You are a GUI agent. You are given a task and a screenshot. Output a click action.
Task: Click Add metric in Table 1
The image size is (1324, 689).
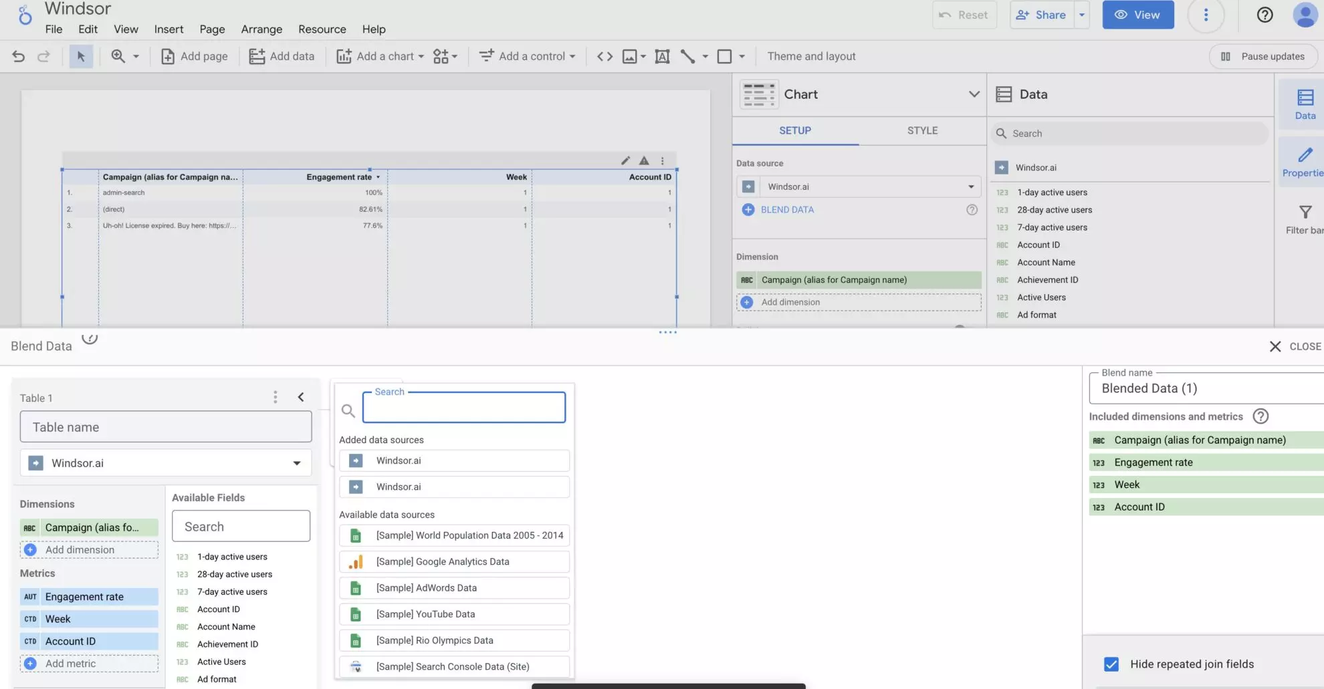89,664
